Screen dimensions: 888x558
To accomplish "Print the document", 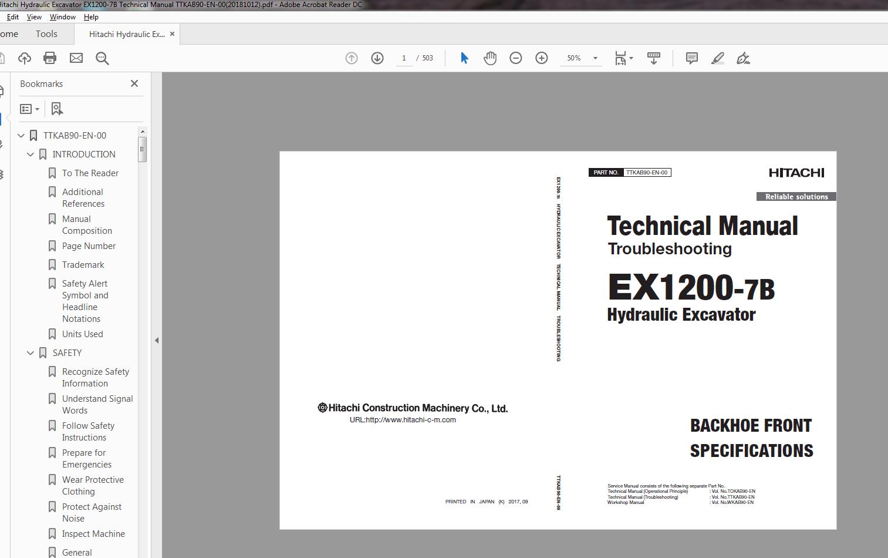I will (x=50, y=58).
